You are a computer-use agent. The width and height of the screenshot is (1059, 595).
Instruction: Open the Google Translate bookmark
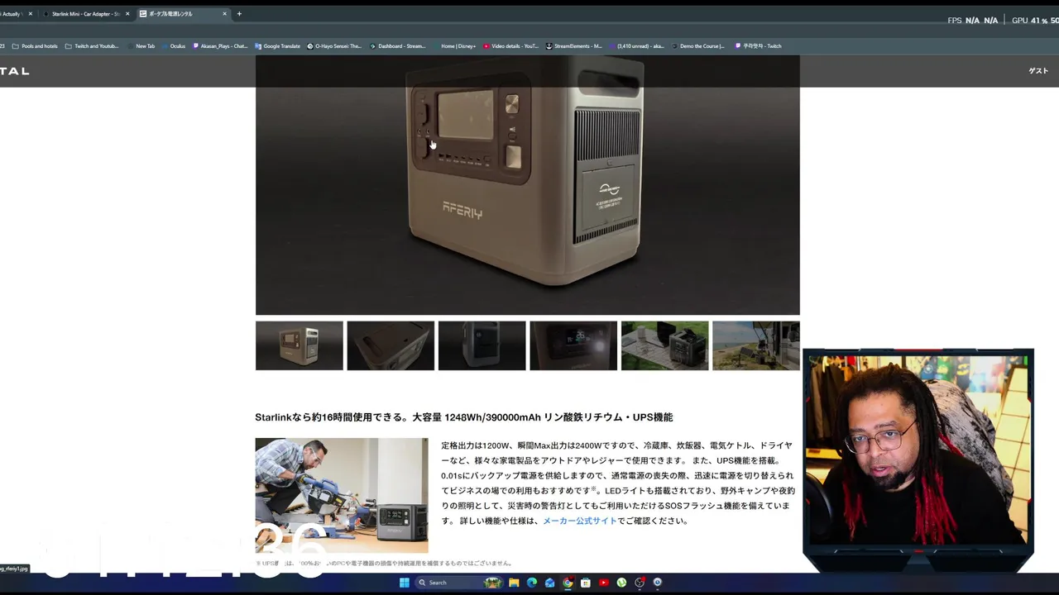click(277, 46)
